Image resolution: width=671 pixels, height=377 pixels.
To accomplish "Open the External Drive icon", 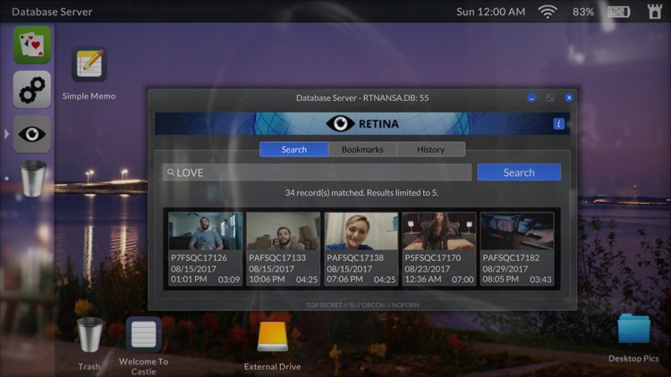I will [x=272, y=337].
